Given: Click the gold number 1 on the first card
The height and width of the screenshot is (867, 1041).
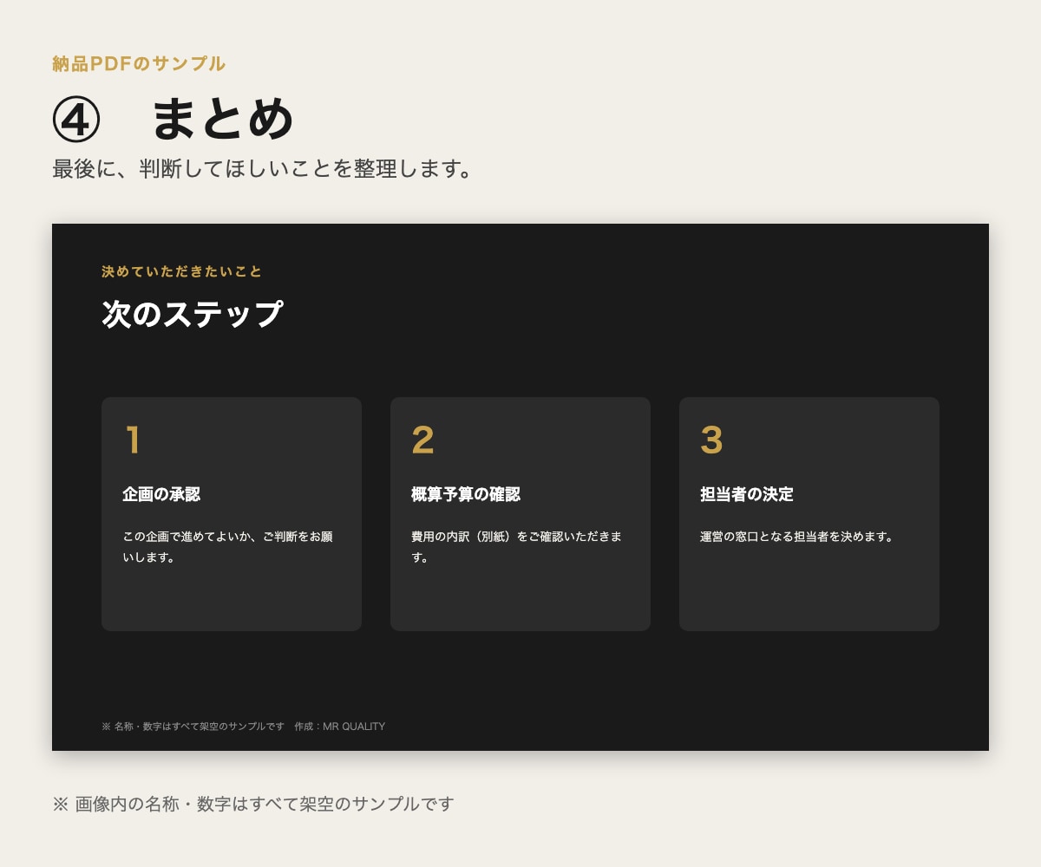Looking at the screenshot, I should pos(133,440).
